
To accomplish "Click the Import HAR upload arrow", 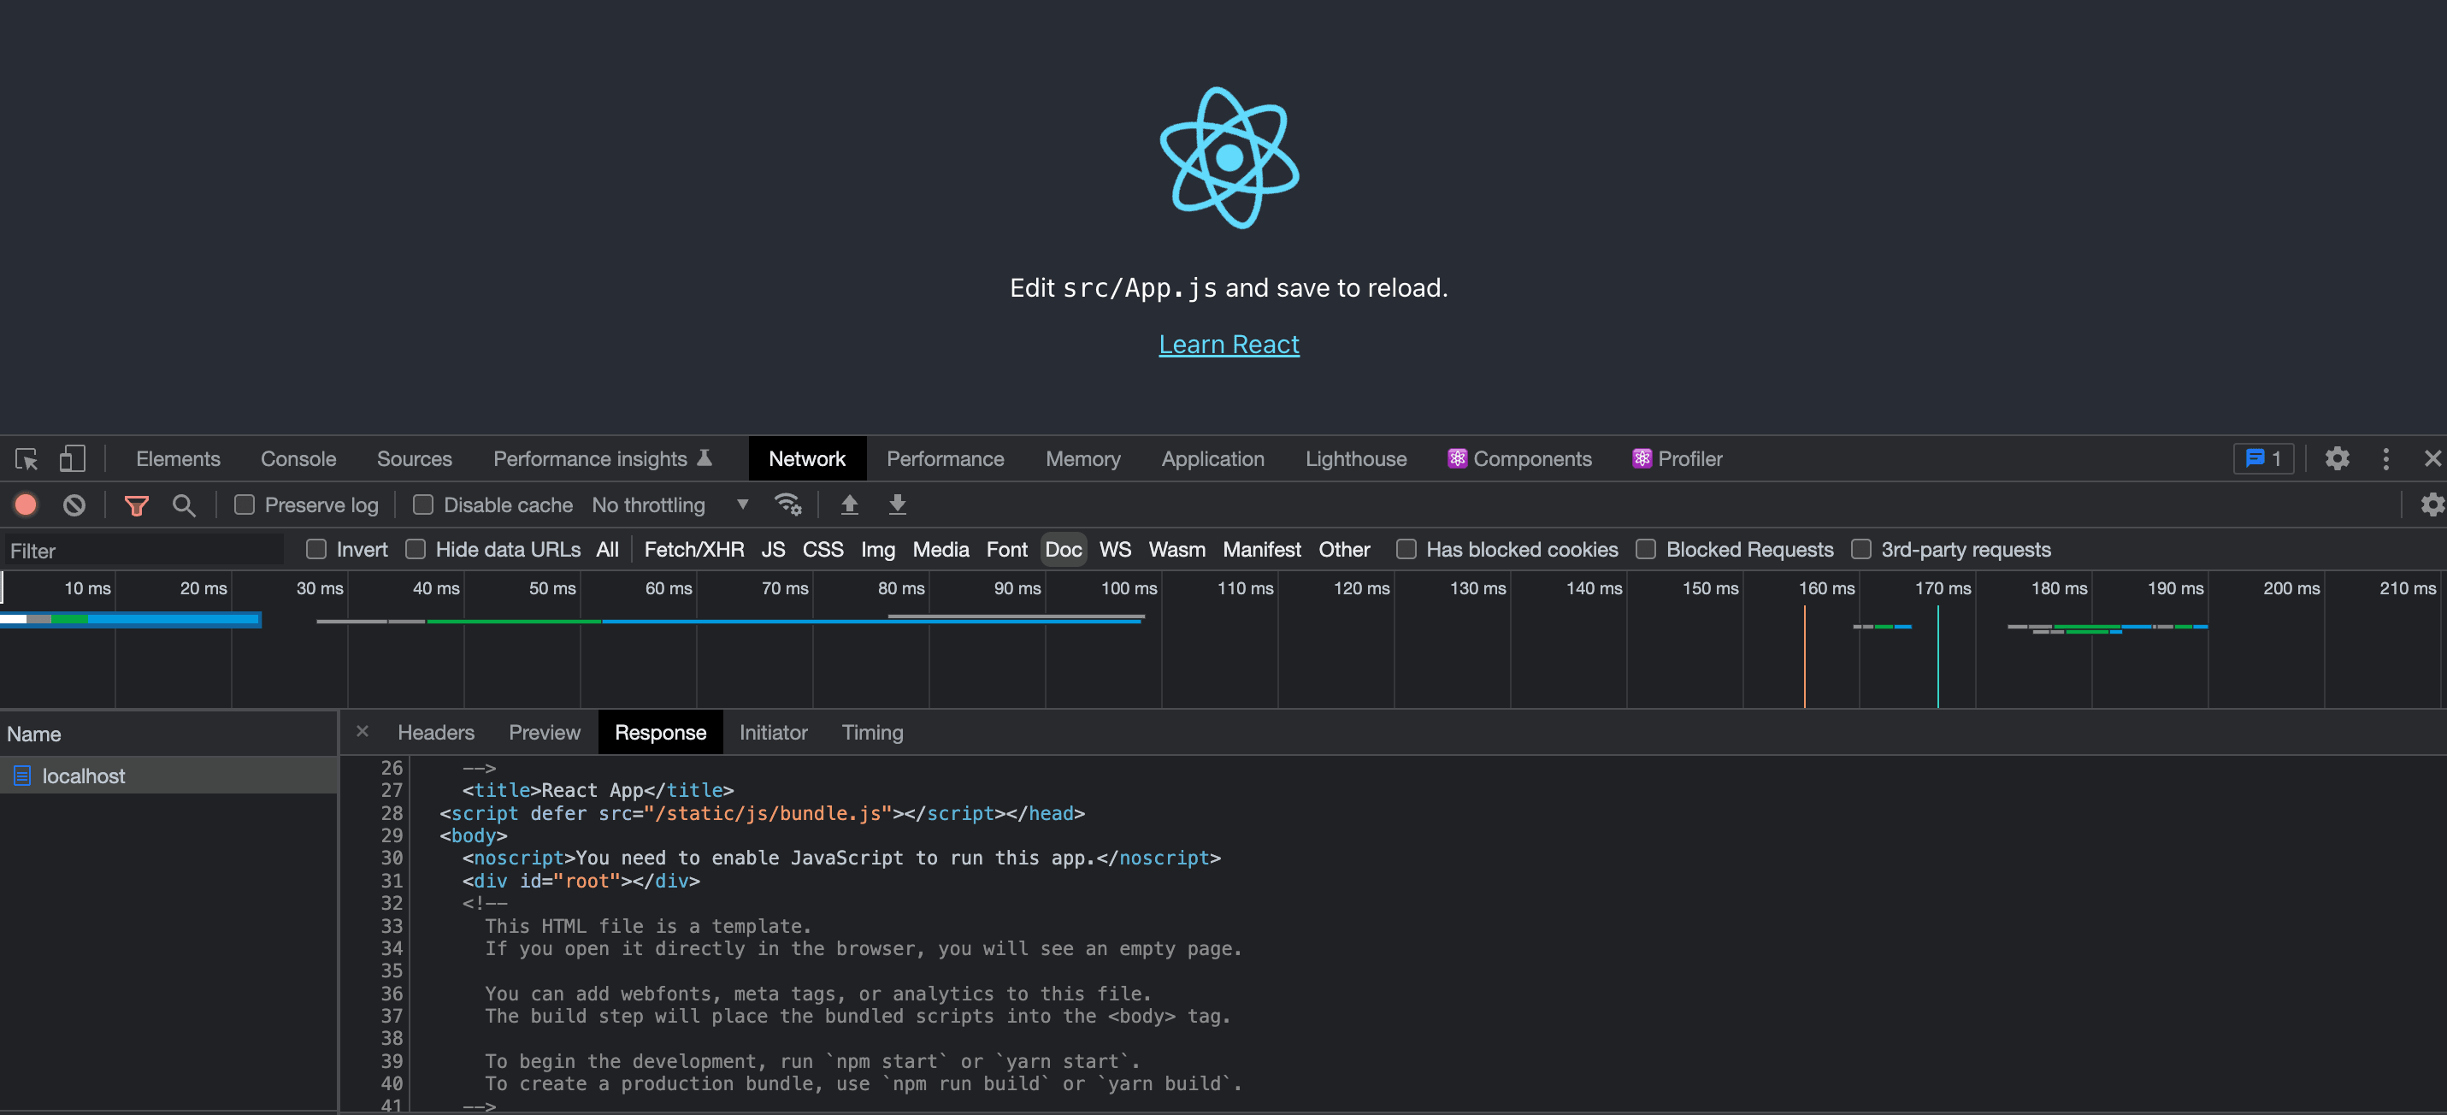I will pyautogui.click(x=849, y=504).
